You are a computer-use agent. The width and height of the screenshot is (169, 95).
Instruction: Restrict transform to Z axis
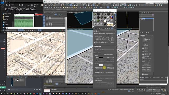[x=110, y=7]
